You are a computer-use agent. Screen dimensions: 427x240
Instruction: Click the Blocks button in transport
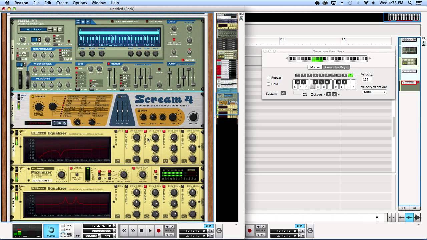[51, 230]
